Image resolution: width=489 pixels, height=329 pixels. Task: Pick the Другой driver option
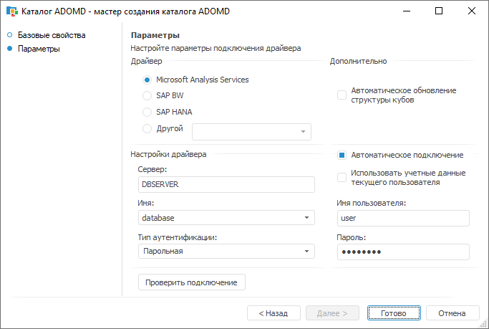147,129
